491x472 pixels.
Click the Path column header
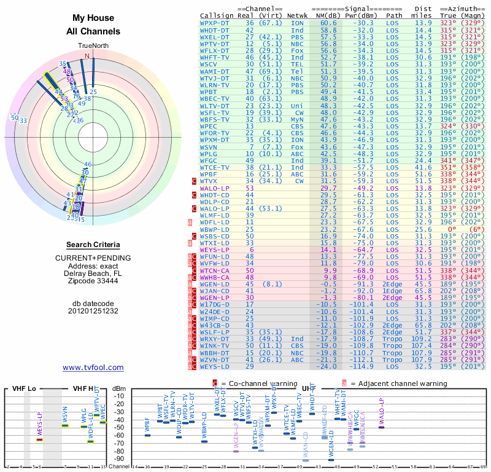click(x=394, y=16)
